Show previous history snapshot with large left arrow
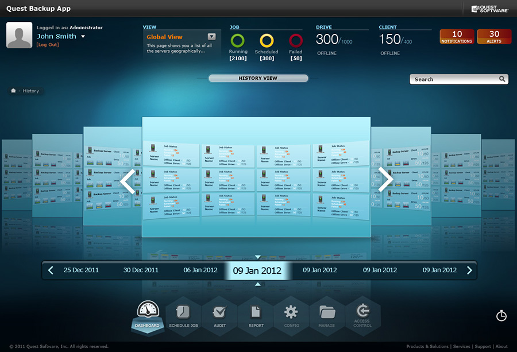The width and height of the screenshot is (517, 352). 128,181
